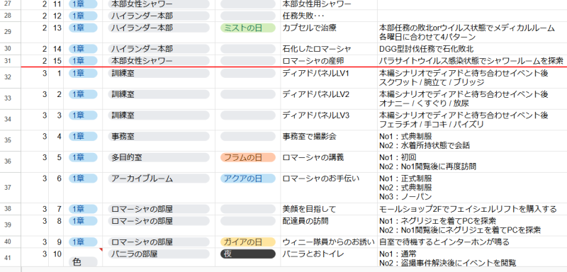Click the cell about モールショップ2Fでフェイシェルリフト

472,209
